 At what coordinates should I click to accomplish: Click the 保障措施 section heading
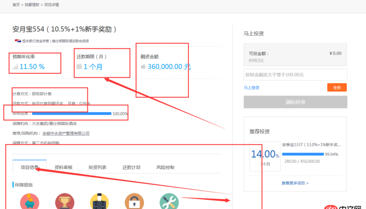24,185
